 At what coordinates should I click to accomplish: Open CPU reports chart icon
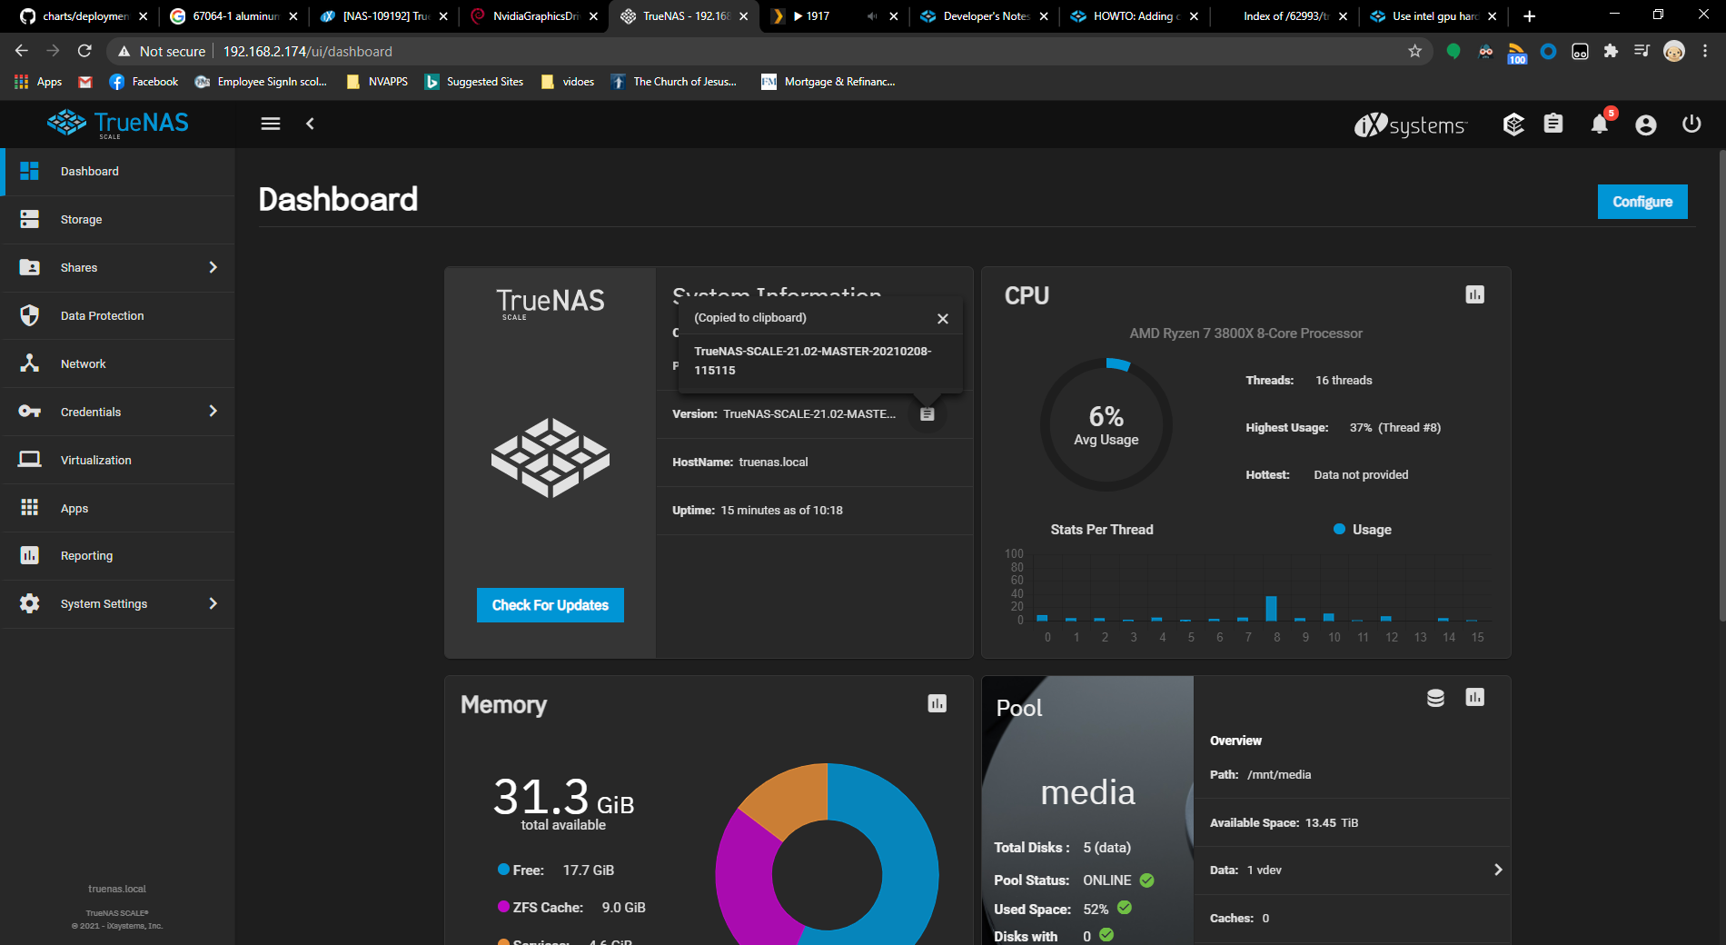click(x=1475, y=294)
